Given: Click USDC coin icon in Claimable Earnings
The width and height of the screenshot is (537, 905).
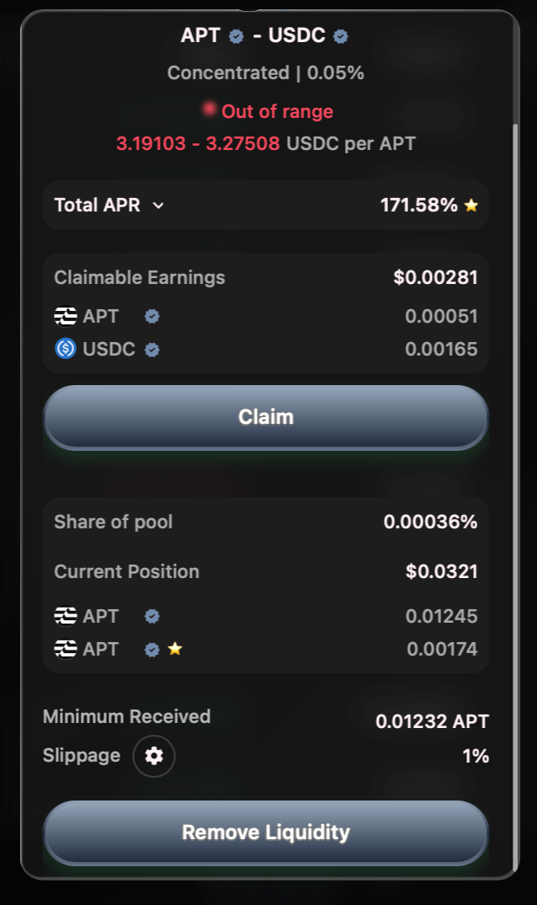Looking at the screenshot, I should (66, 349).
